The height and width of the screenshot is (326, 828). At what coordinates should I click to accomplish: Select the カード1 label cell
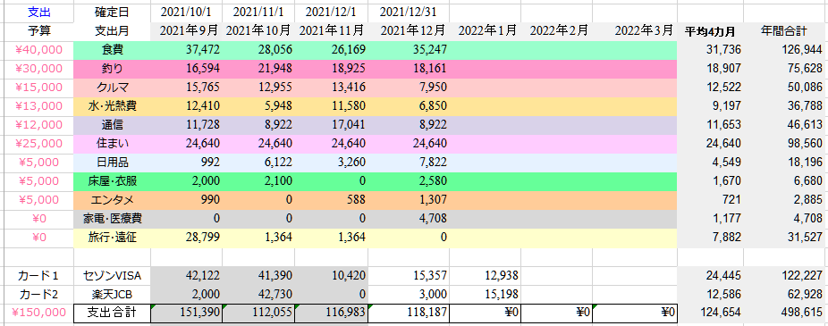[x=38, y=275]
